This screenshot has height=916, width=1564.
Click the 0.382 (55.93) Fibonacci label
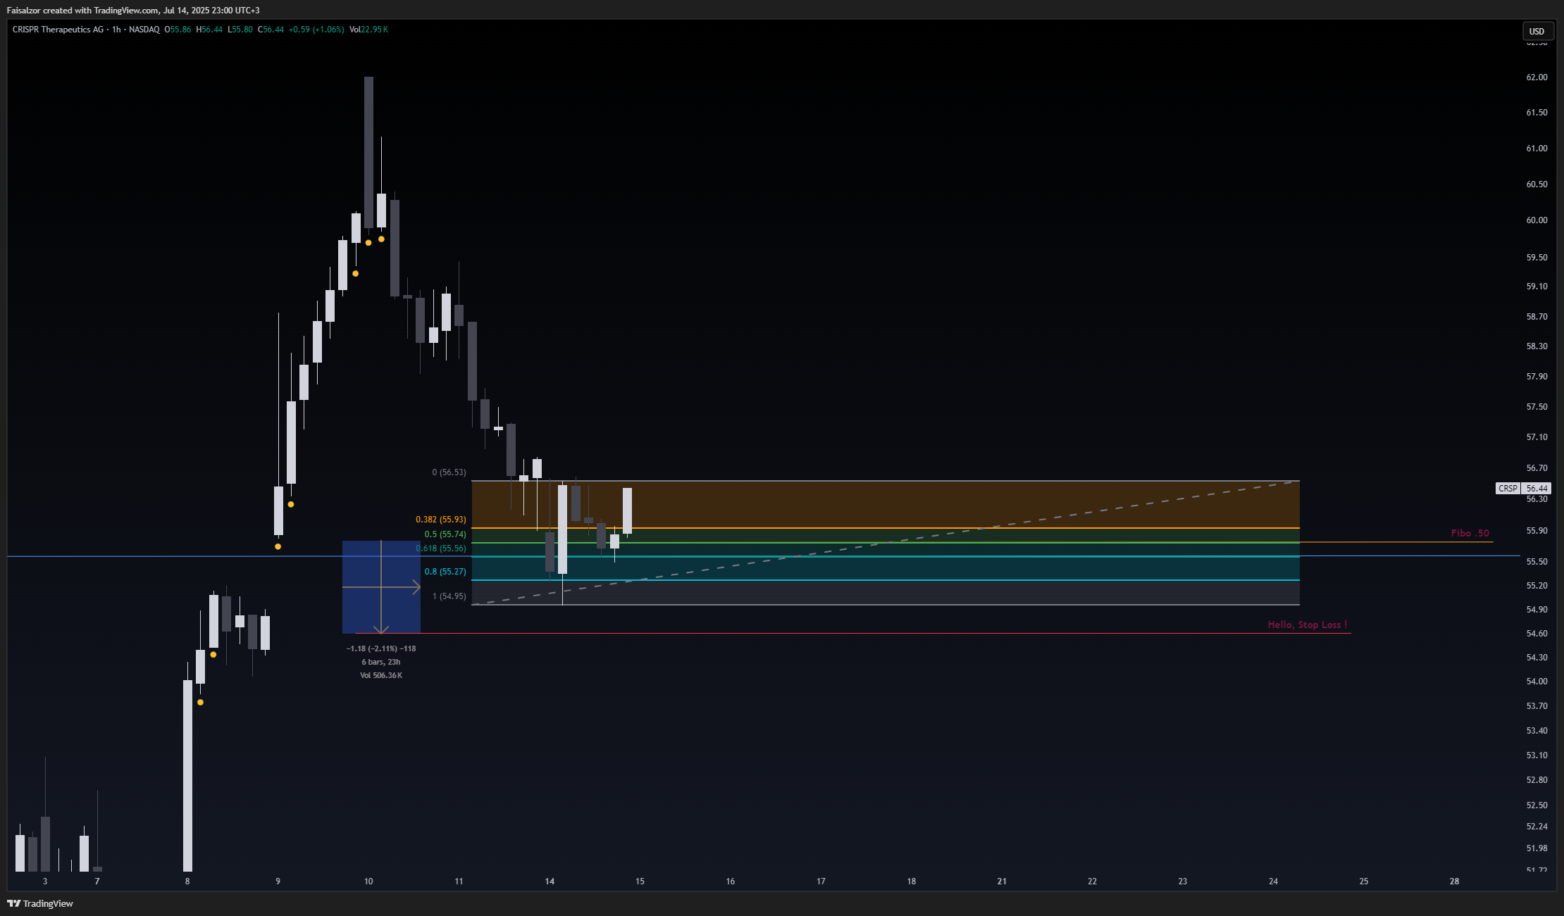(x=441, y=520)
